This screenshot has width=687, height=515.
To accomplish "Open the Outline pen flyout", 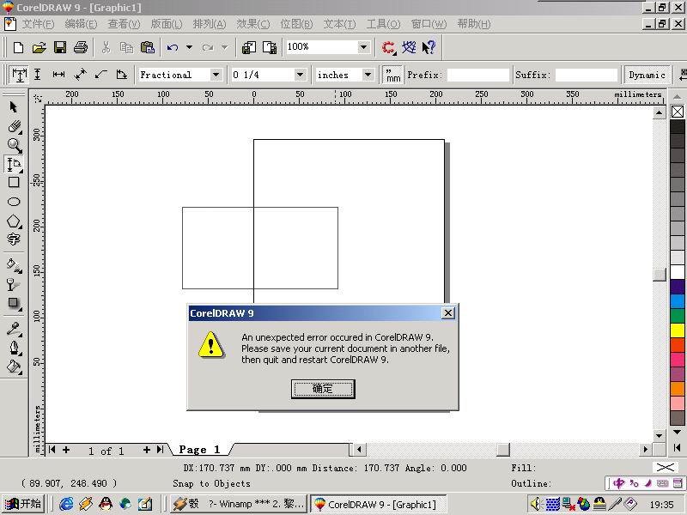I will click(14, 348).
